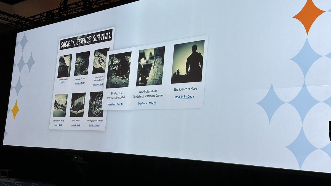Select the Foundation of Survival thumbnail image
Image resolution: width=331 pixels, height=186 pixels.
pos(82,64)
